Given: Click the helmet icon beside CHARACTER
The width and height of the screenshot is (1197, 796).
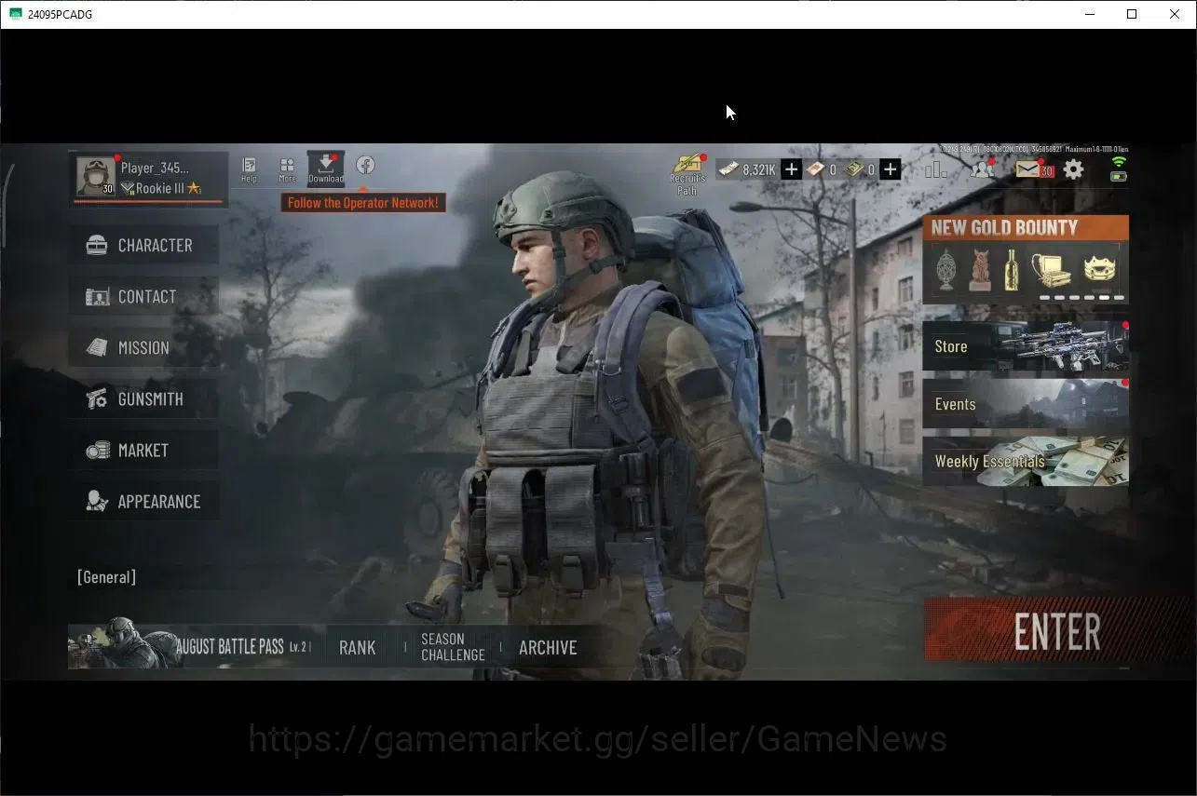Looking at the screenshot, I should [97, 246].
